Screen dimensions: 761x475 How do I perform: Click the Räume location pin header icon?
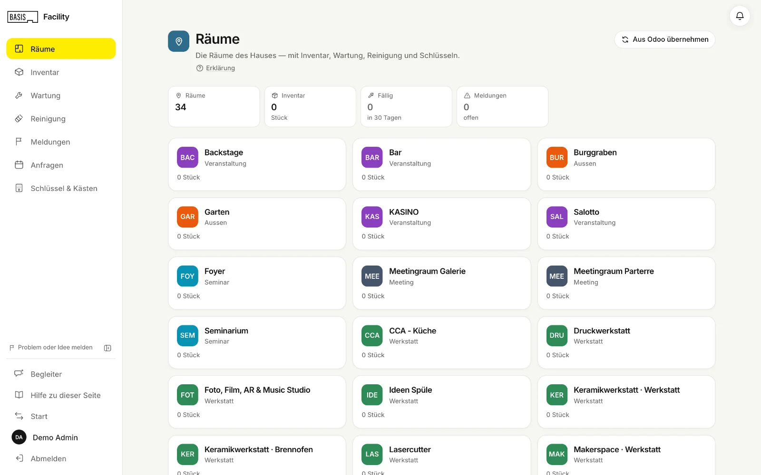pos(179,41)
